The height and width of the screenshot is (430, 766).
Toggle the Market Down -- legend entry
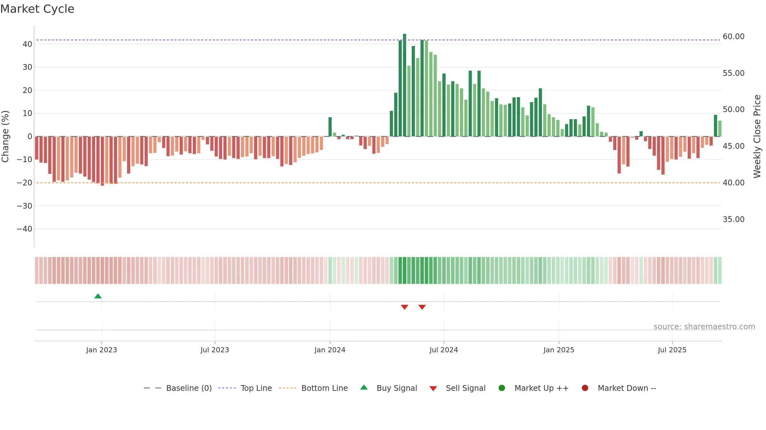pyautogui.click(x=619, y=388)
